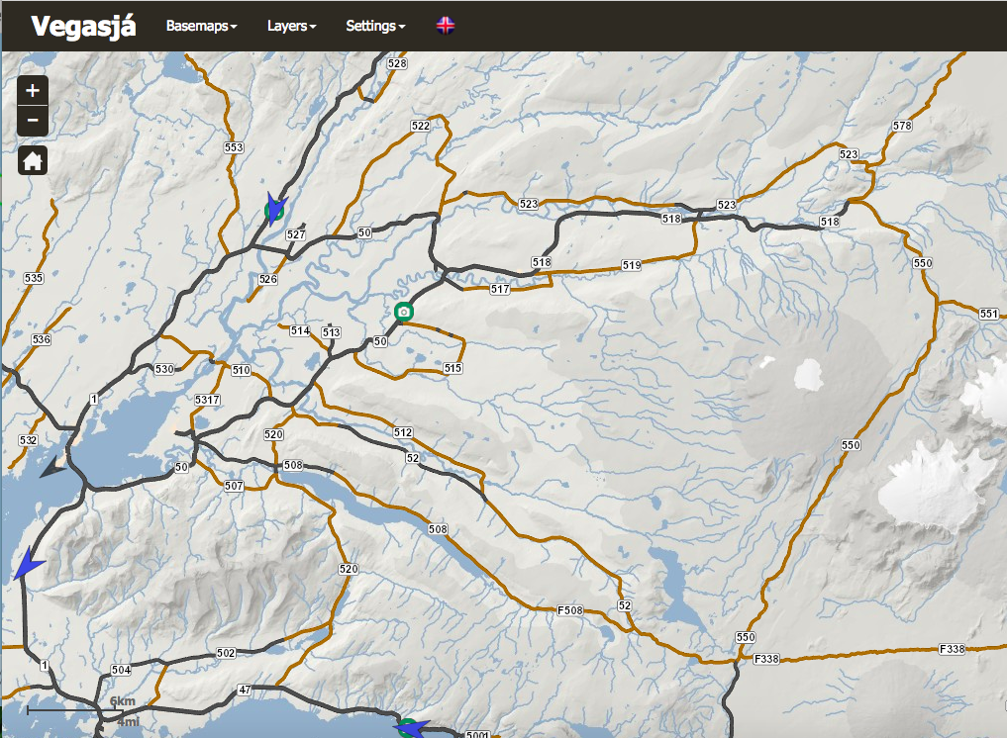Open the green webcam camera marker

point(403,312)
